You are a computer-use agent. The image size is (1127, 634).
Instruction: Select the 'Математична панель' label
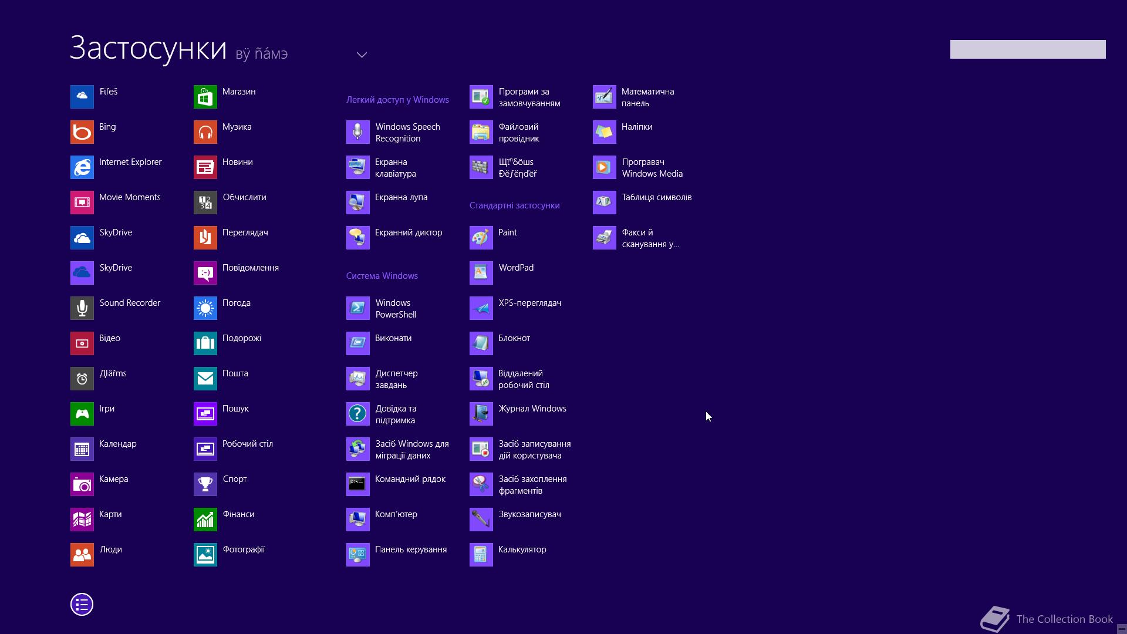[648, 97]
